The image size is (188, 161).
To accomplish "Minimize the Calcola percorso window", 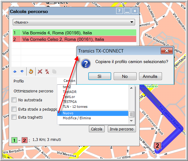I will pos(127,11).
